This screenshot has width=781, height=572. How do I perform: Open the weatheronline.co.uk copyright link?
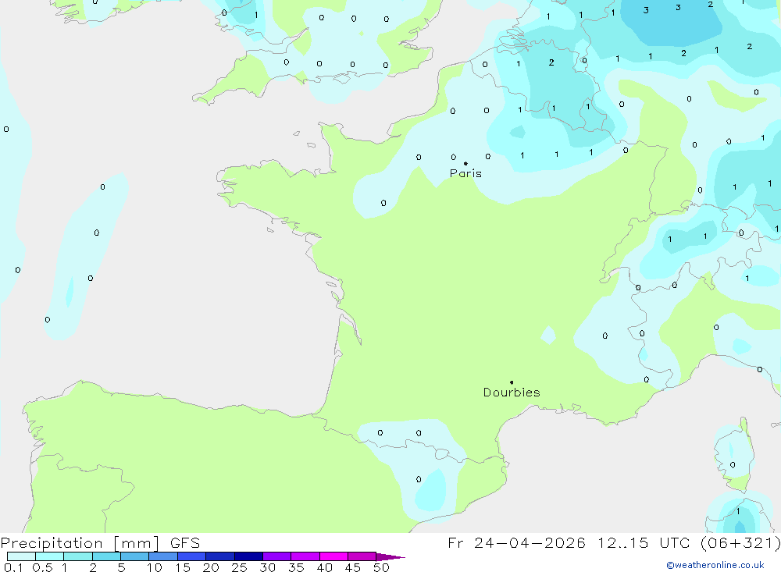(715, 565)
